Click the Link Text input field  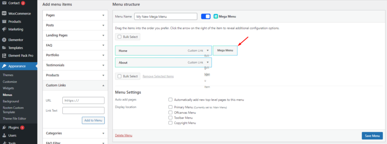click(84, 111)
